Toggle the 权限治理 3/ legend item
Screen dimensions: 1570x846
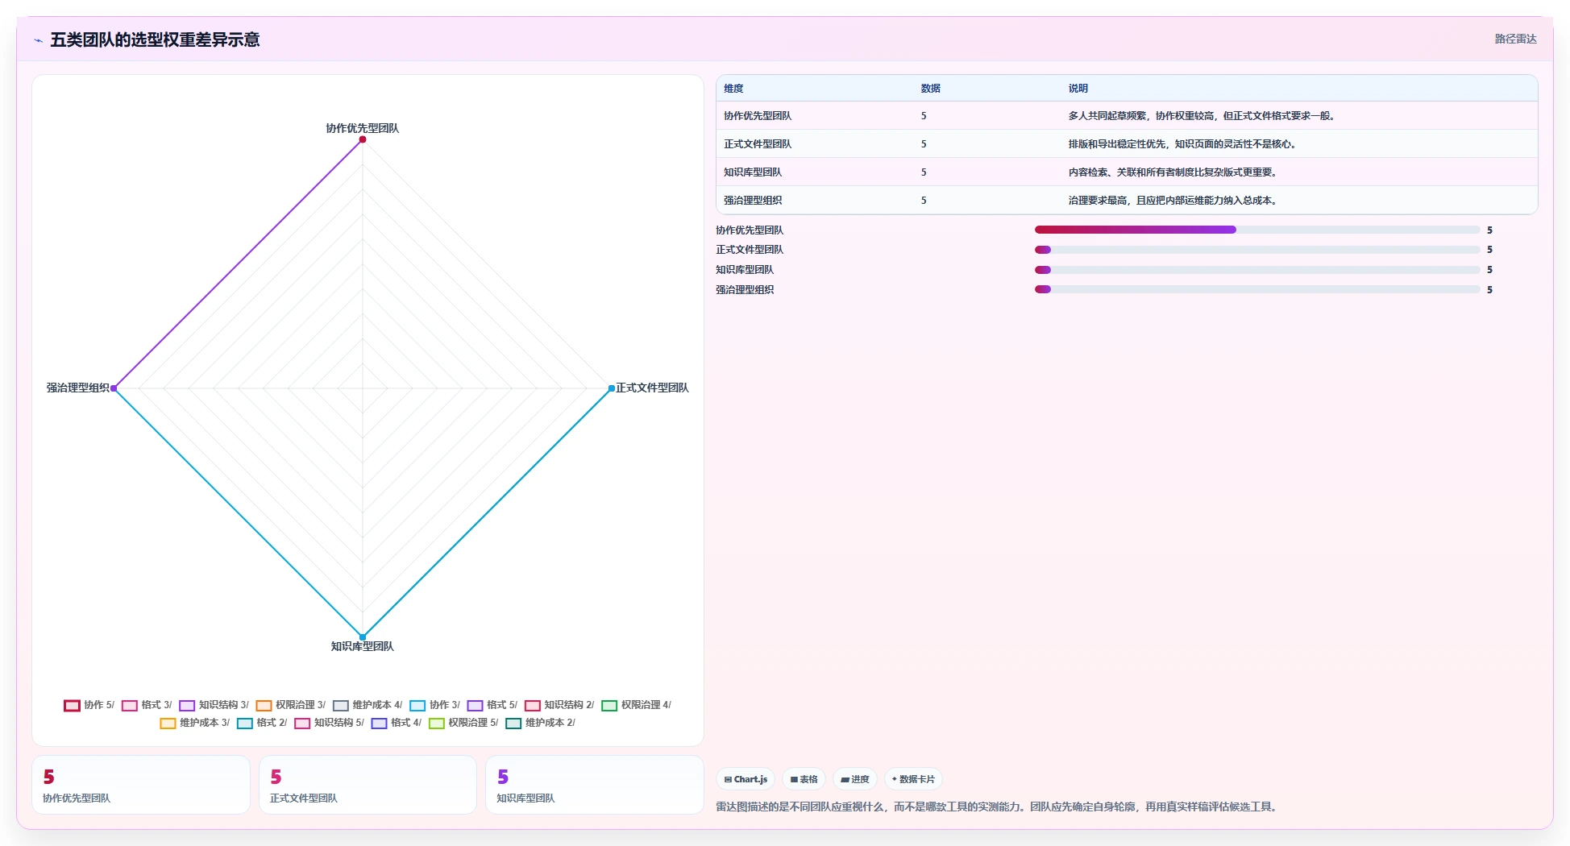(x=291, y=705)
